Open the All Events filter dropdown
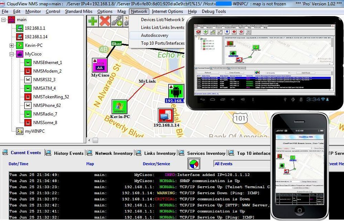 (241, 164)
